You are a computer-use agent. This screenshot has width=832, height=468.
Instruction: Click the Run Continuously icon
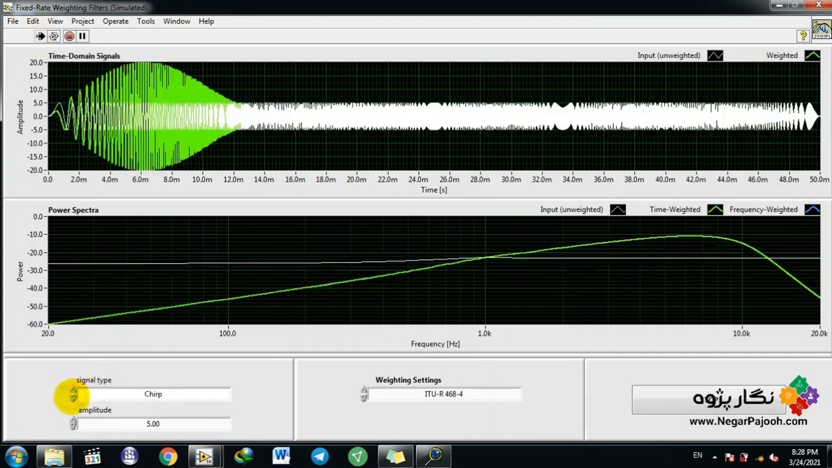[54, 36]
